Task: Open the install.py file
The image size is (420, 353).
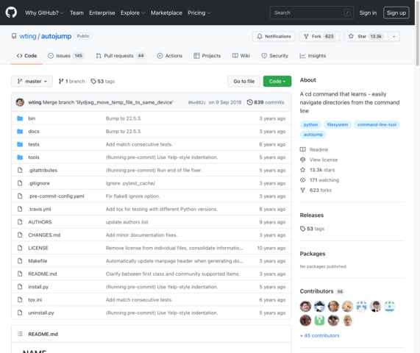Action: [38, 287]
